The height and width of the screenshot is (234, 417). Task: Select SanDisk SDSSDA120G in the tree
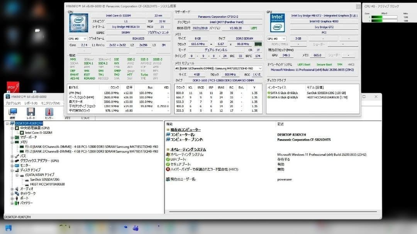click(45, 180)
